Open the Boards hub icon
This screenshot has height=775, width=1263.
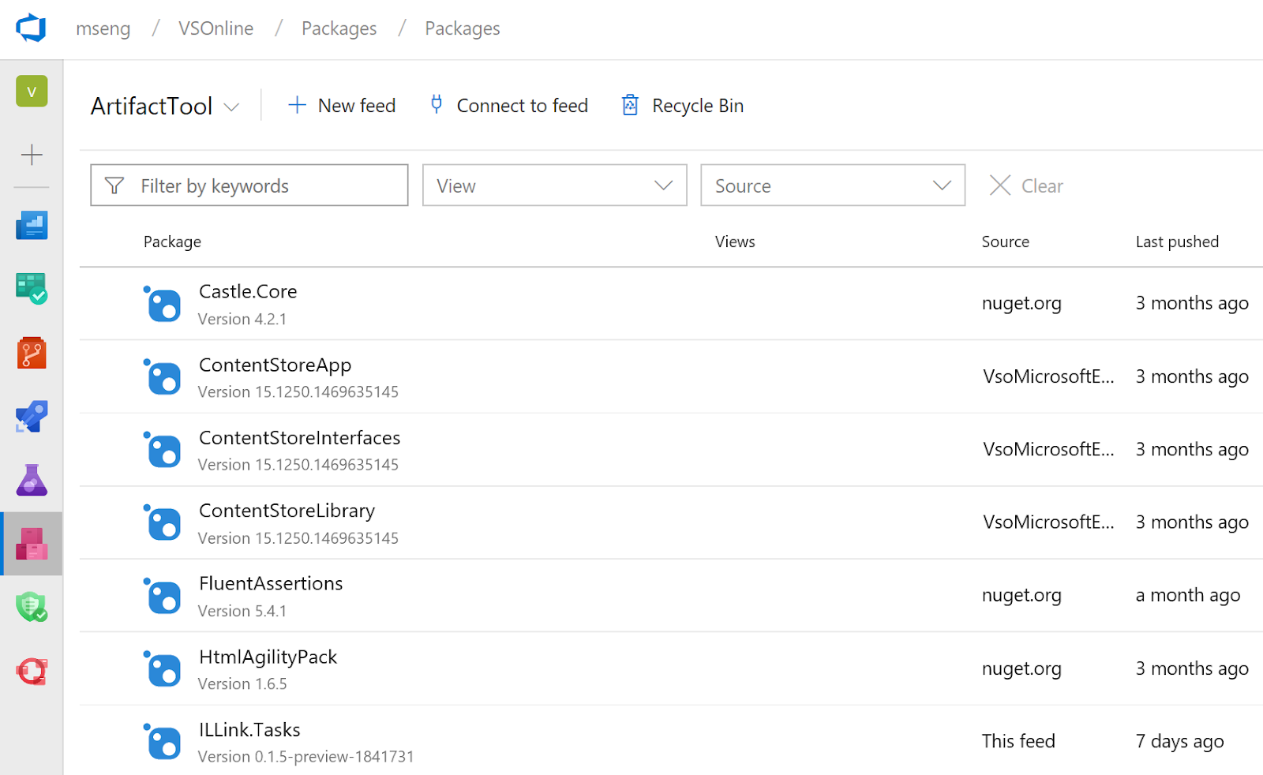pyautogui.click(x=32, y=289)
